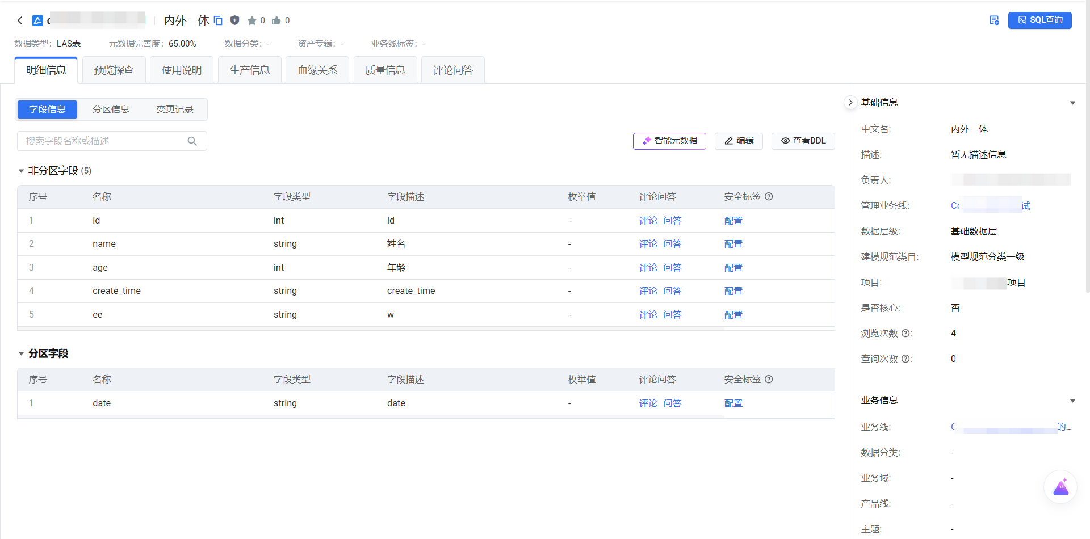Collapse the 非分区字段 section
Screen dimensions: 1090x539
click(21, 171)
